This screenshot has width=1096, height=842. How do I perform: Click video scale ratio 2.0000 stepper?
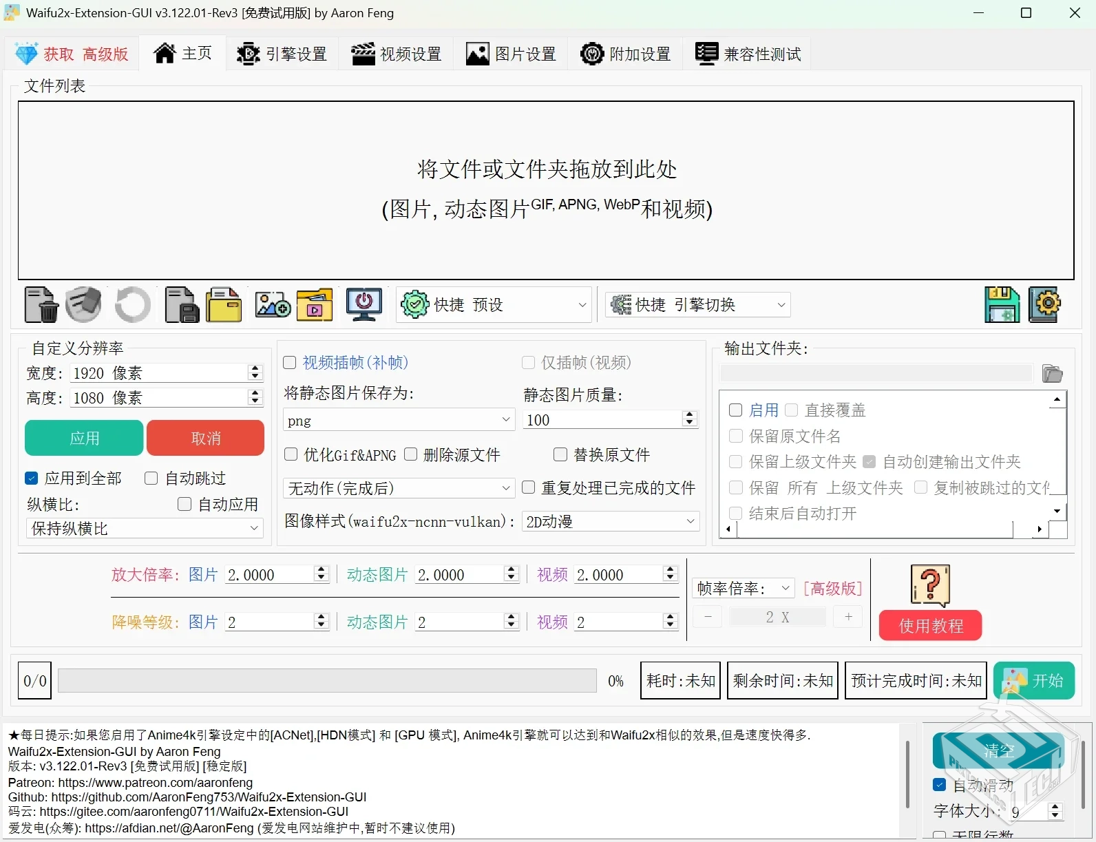pyautogui.click(x=671, y=573)
